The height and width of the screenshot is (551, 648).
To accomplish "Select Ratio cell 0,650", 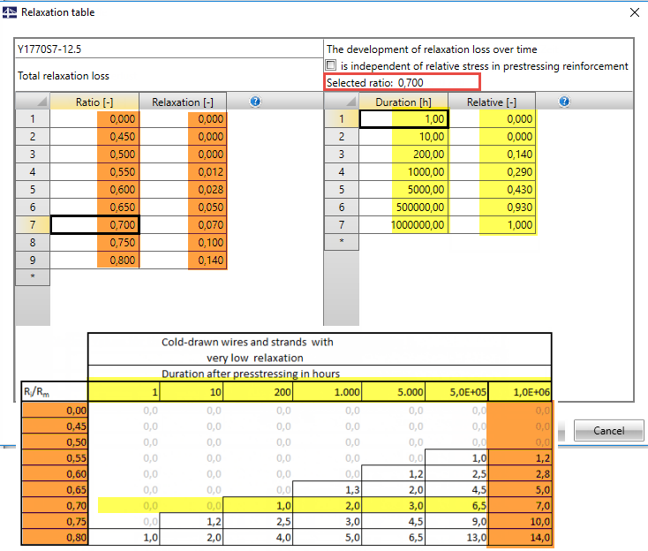I will pos(94,208).
